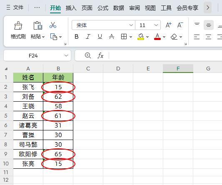Open the font name dropdown showing 宋体
The width and height of the screenshot is (222, 185).
[103, 25]
